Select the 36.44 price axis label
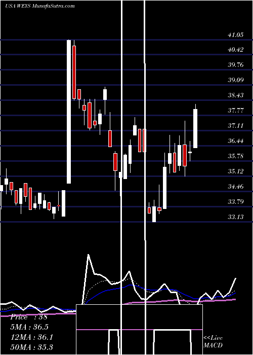Viewport: 253px width, 355px height. [235, 141]
